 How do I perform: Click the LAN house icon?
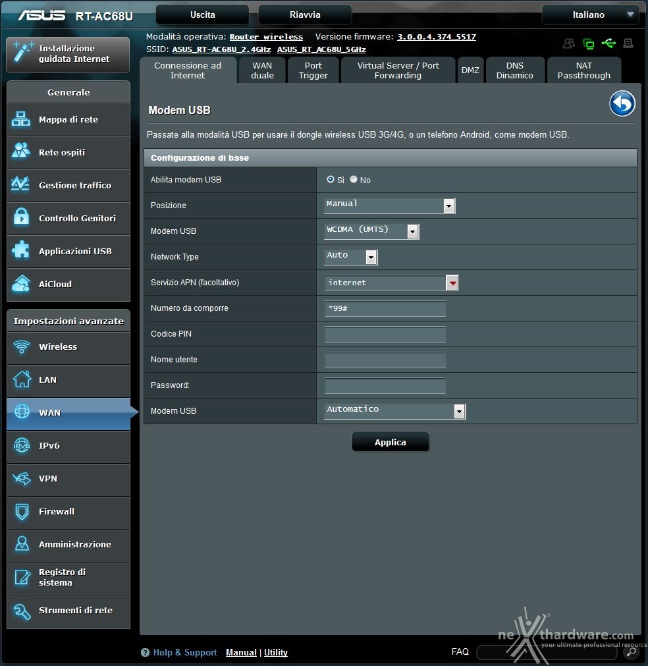22,379
